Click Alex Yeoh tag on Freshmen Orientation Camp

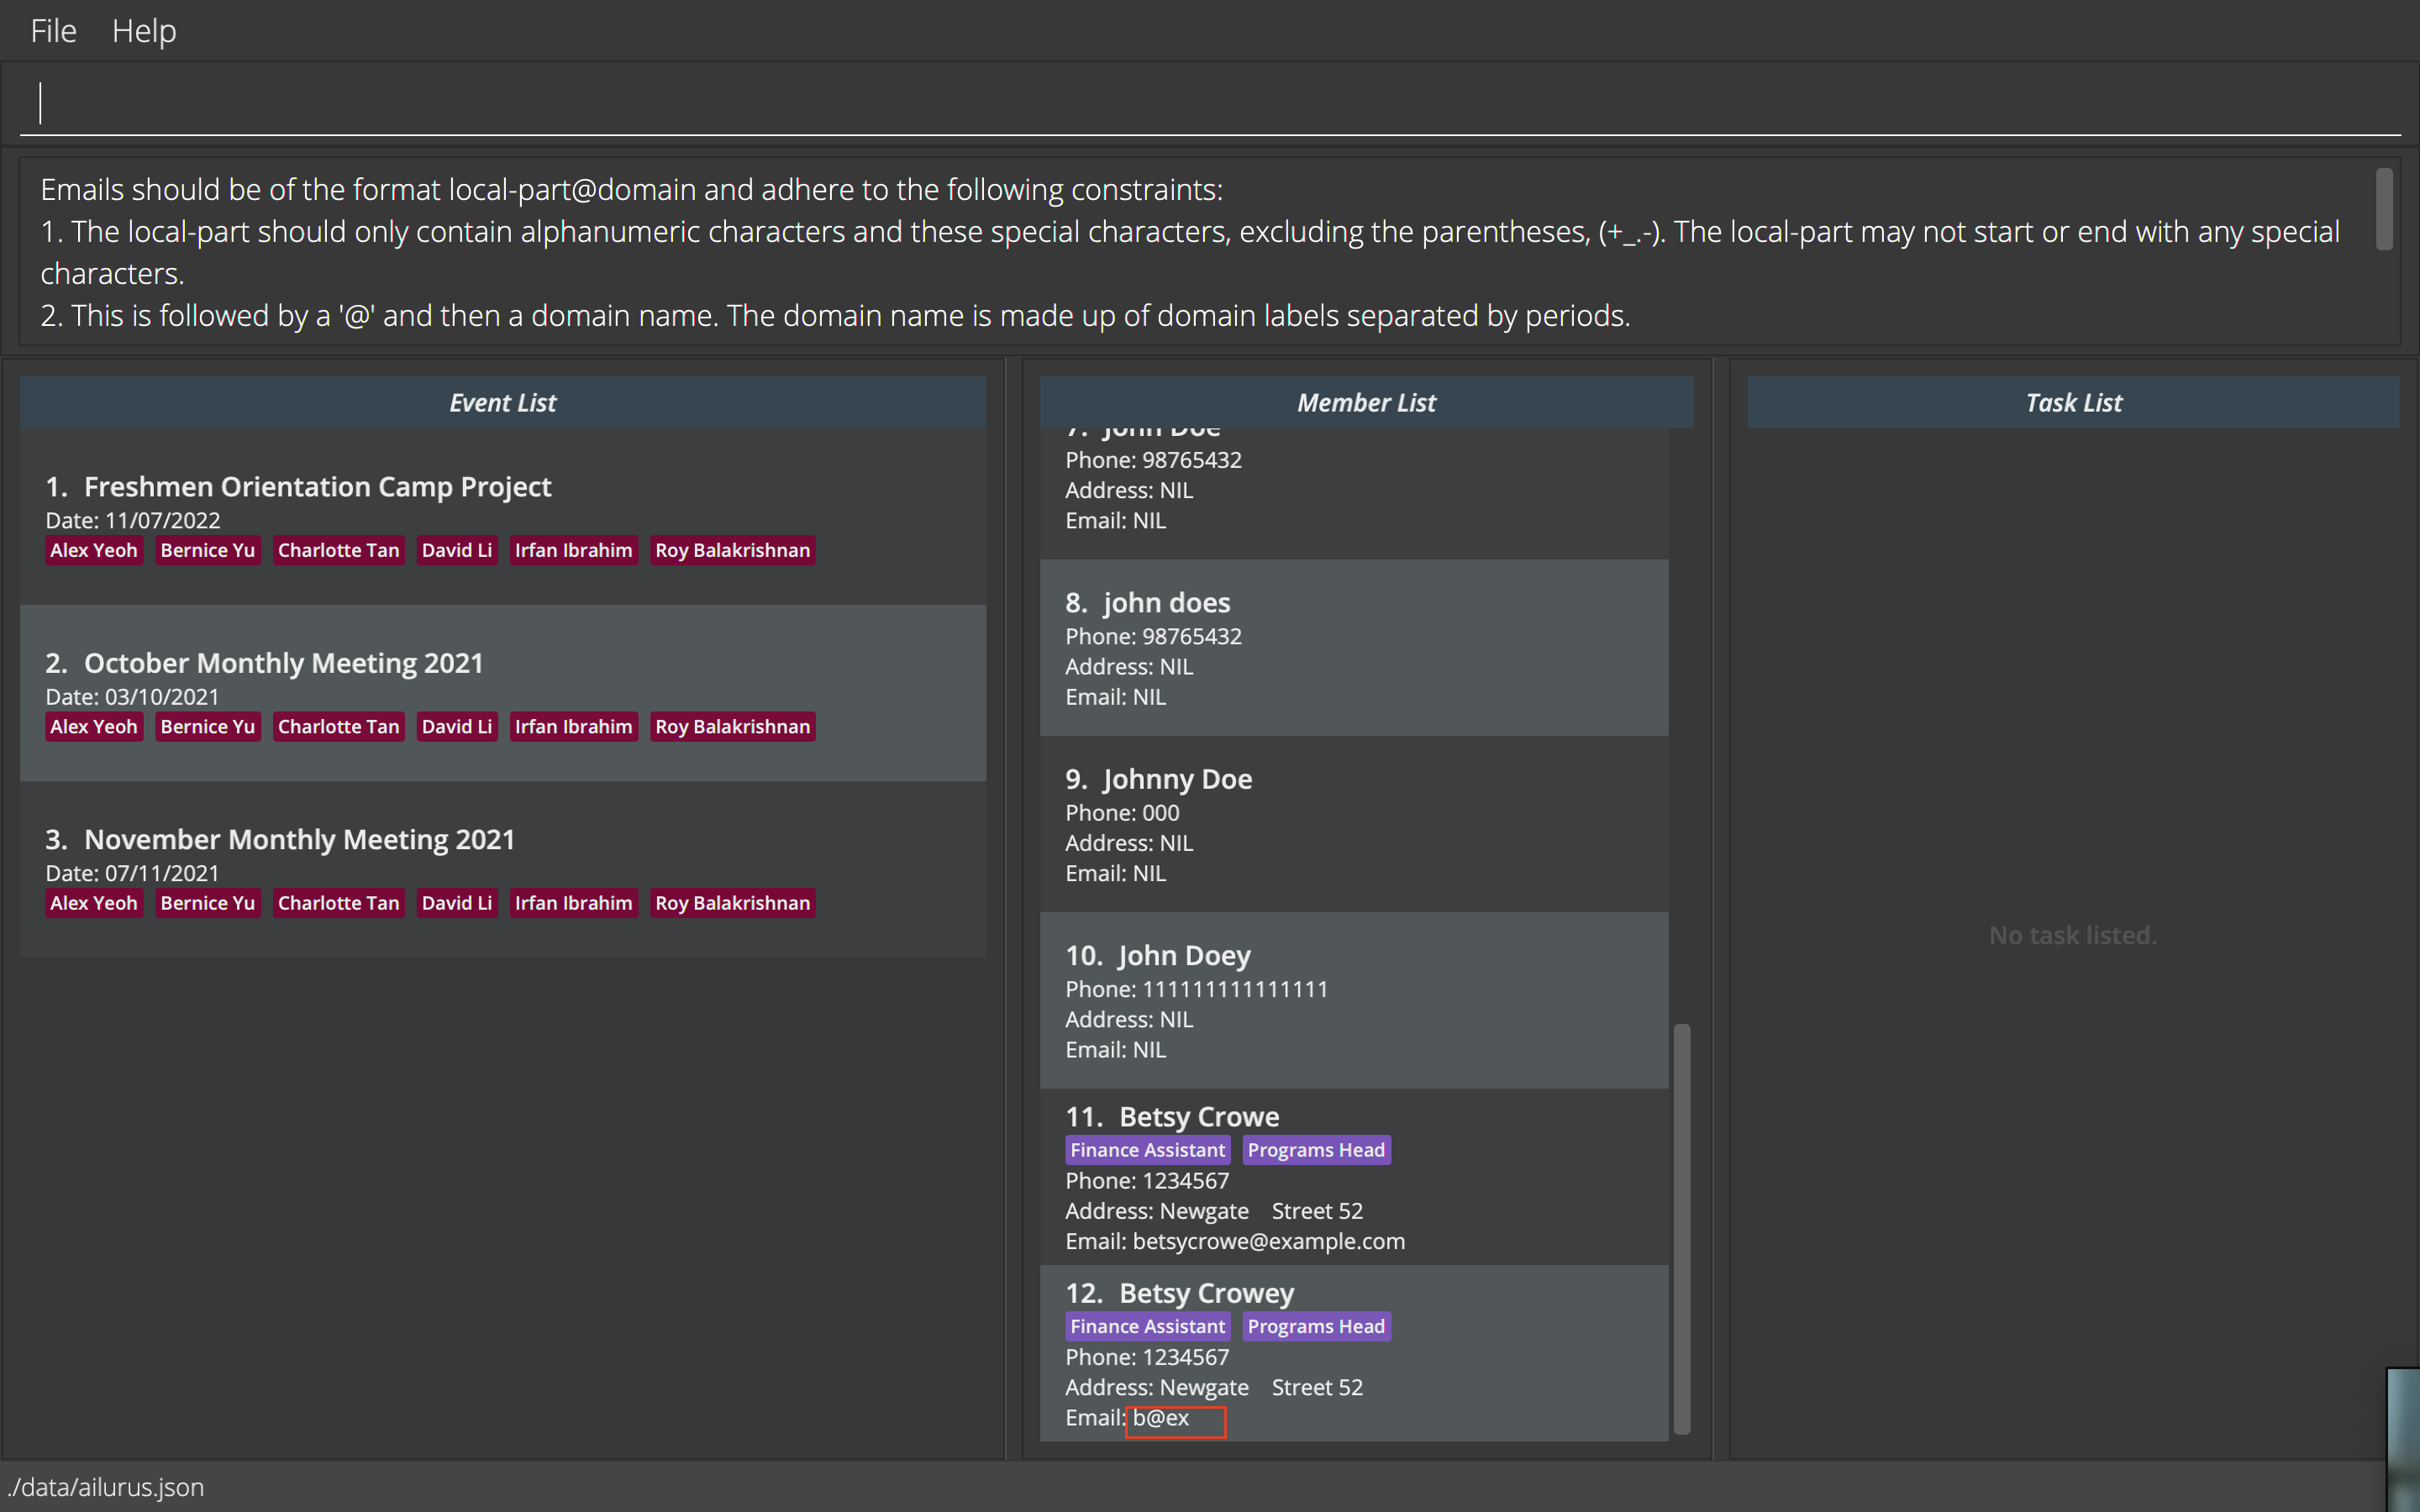pyautogui.click(x=91, y=549)
